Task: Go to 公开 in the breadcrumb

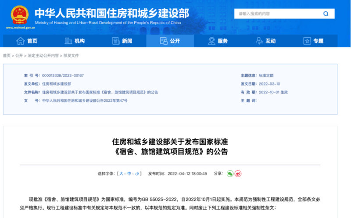Action: [19, 56]
